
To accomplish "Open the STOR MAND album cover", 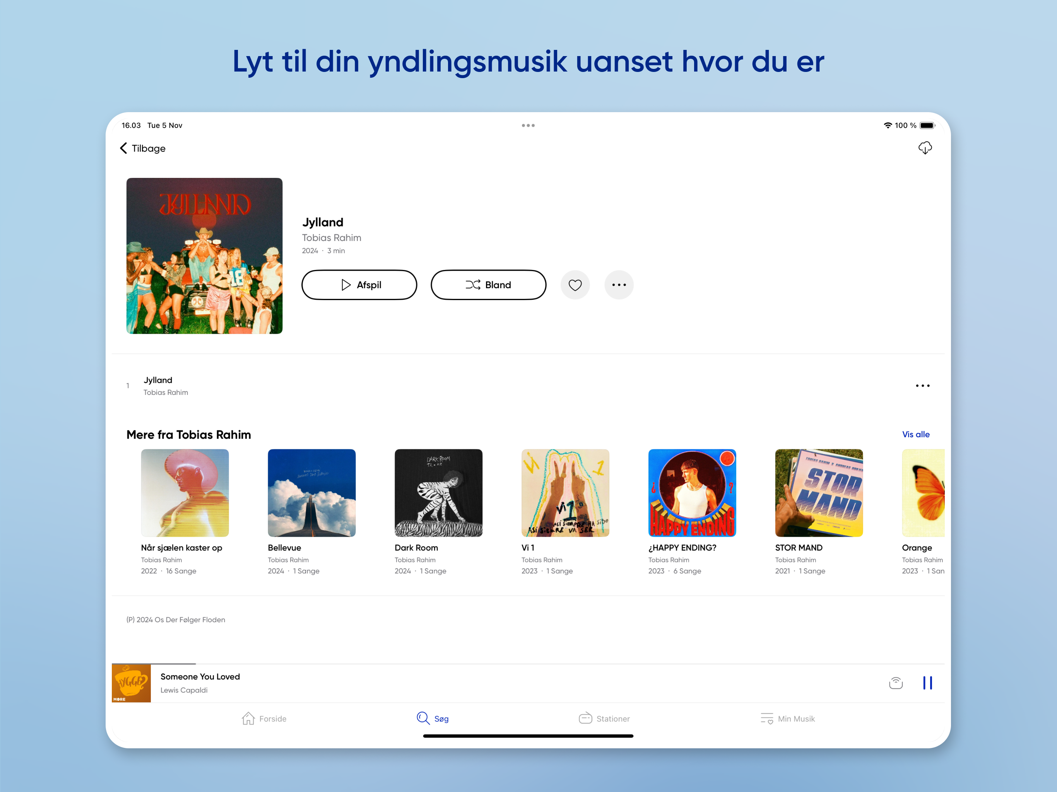I will pyautogui.click(x=819, y=493).
